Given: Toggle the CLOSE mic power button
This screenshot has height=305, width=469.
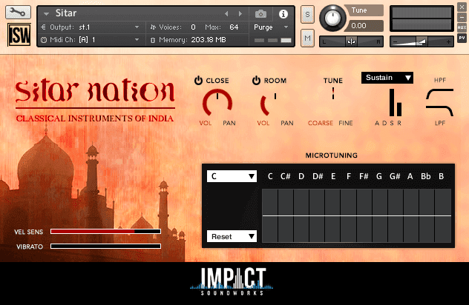Looking at the screenshot, I should [x=198, y=80].
